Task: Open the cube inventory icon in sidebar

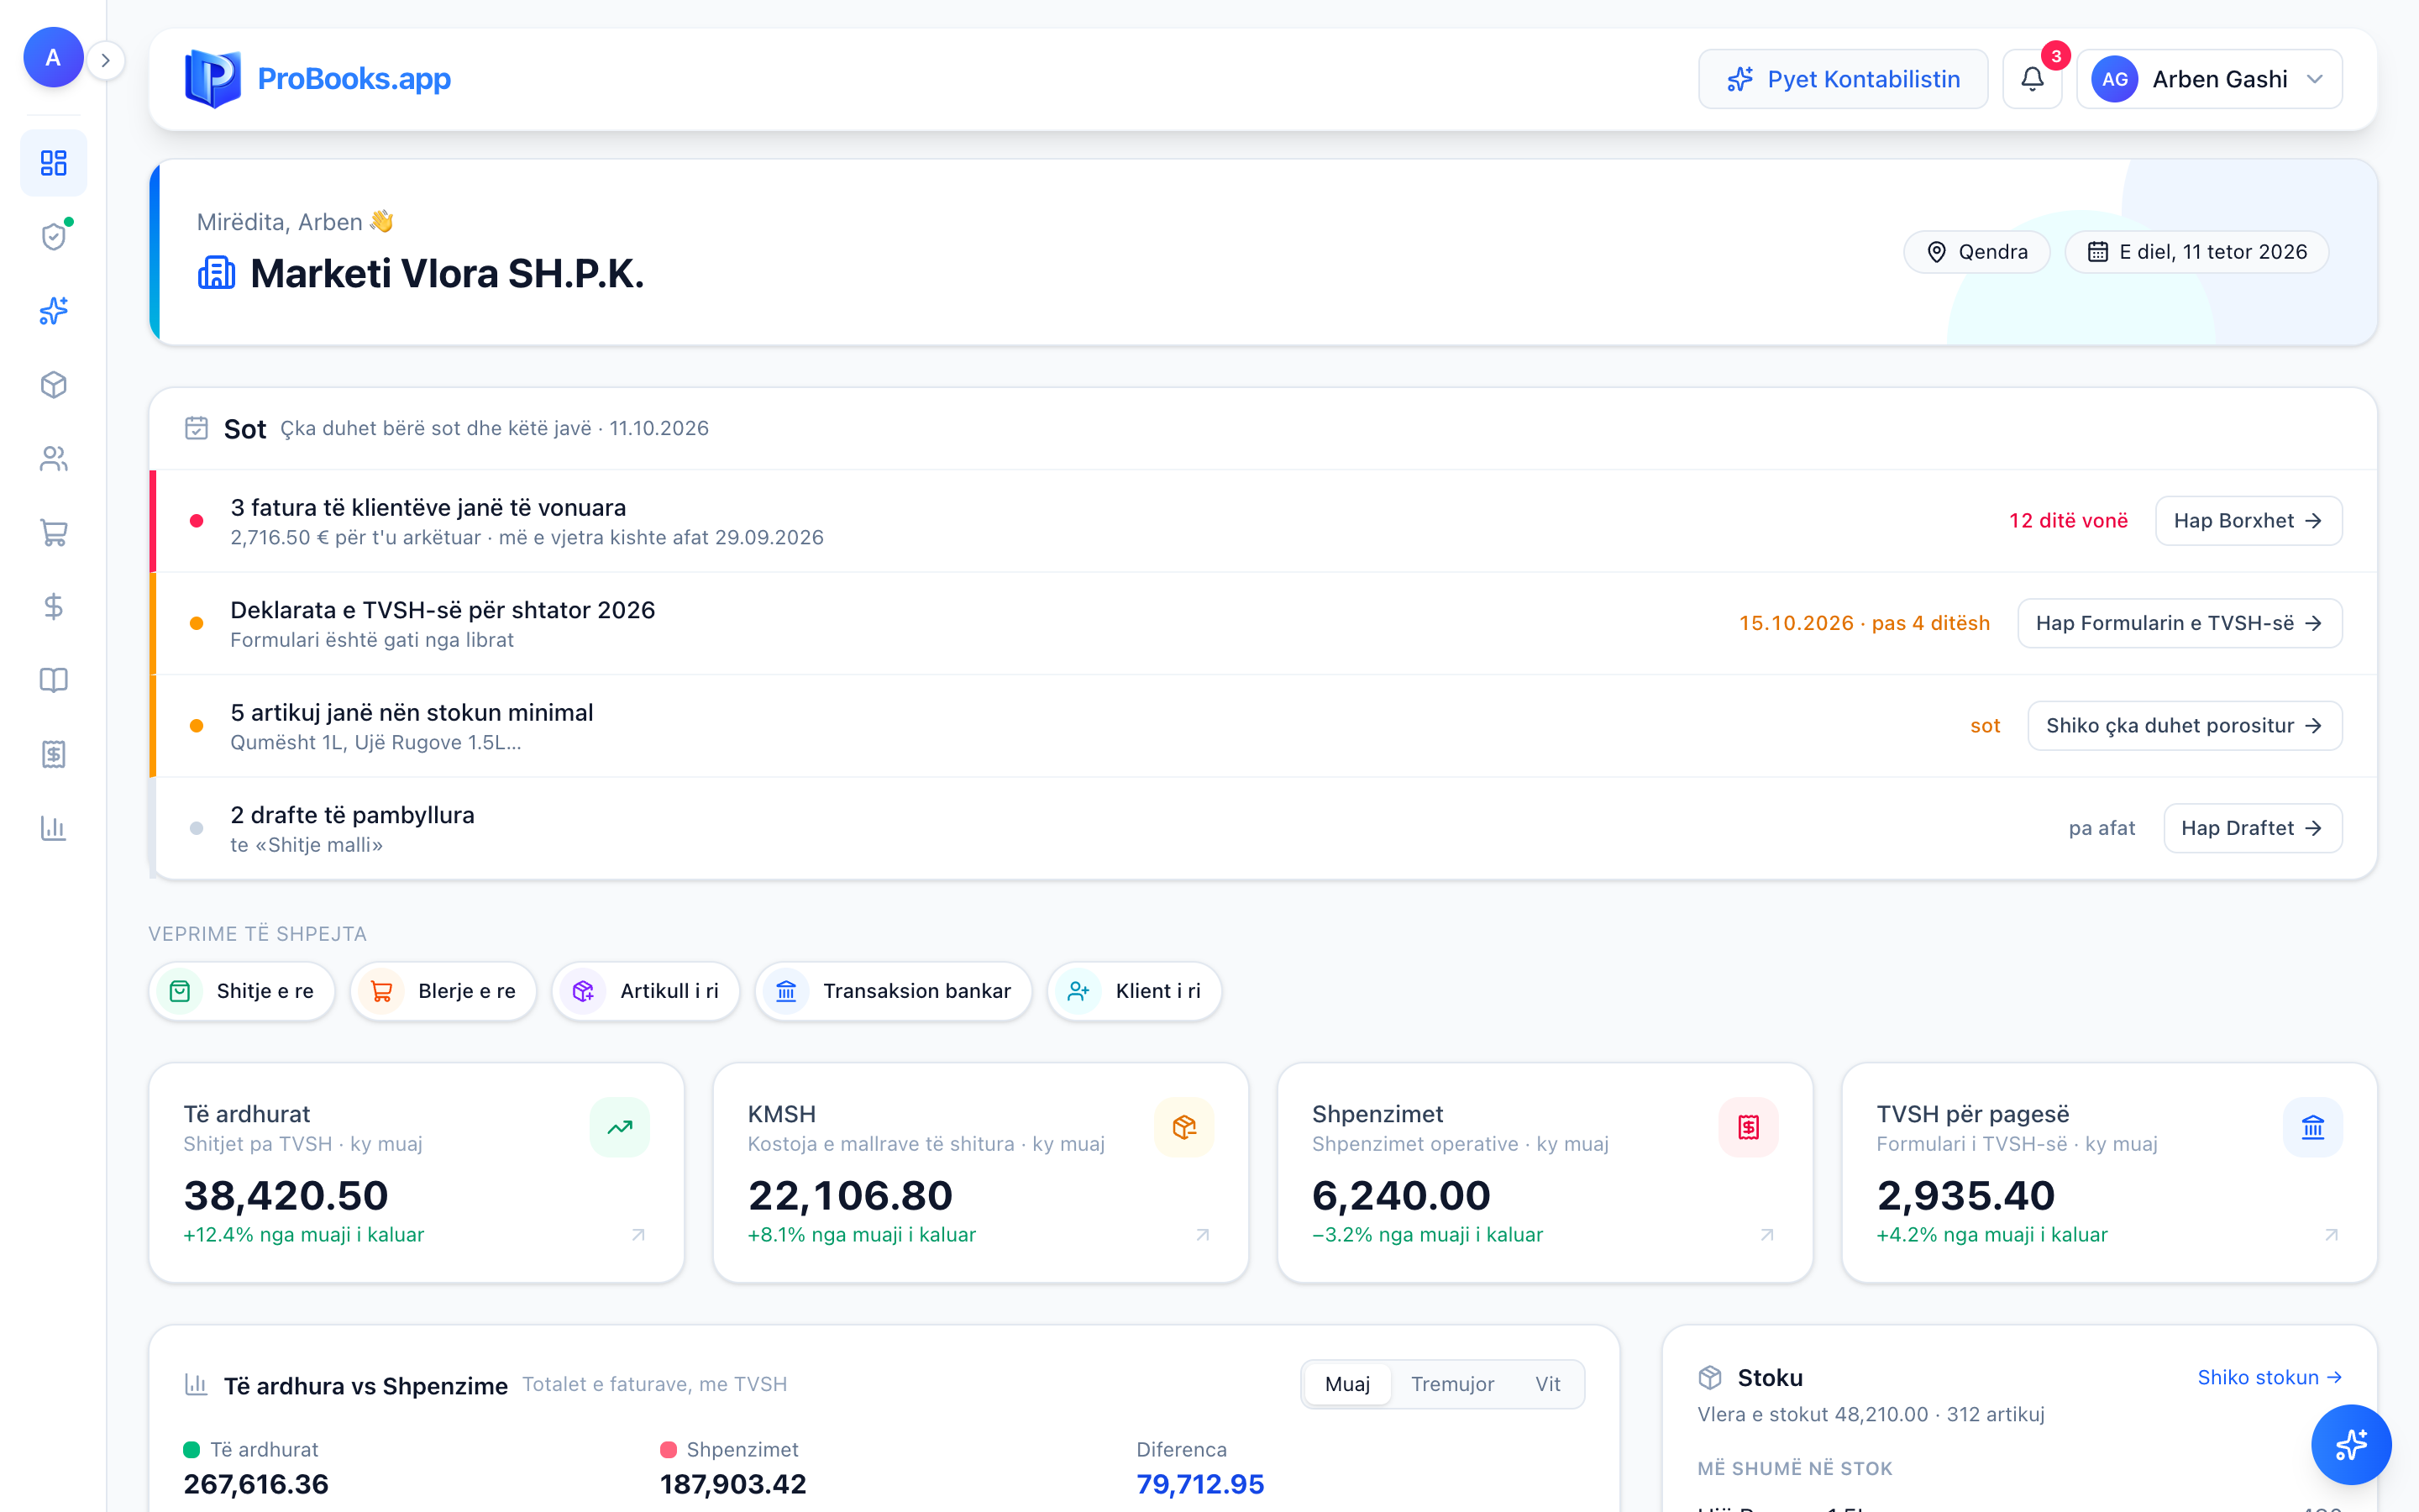Action: coord(53,385)
